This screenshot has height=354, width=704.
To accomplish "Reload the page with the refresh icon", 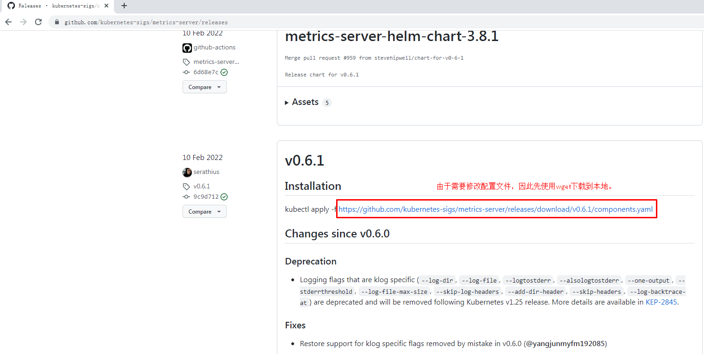I will point(38,22).
